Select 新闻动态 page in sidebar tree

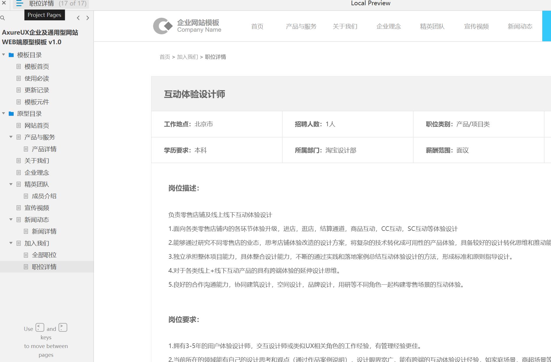[37, 220]
